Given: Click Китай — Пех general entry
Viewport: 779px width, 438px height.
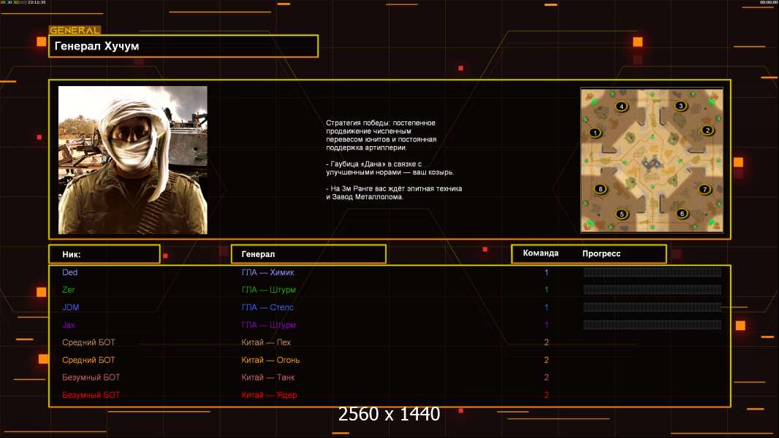Looking at the screenshot, I should click(266, 342).
